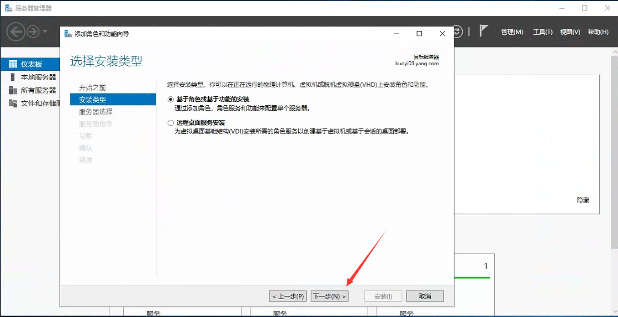The height and width of the screenshot is (317, 618).
Task: Open 所有服务器 in Server Manager sidebar
Action: pos(38,90)
